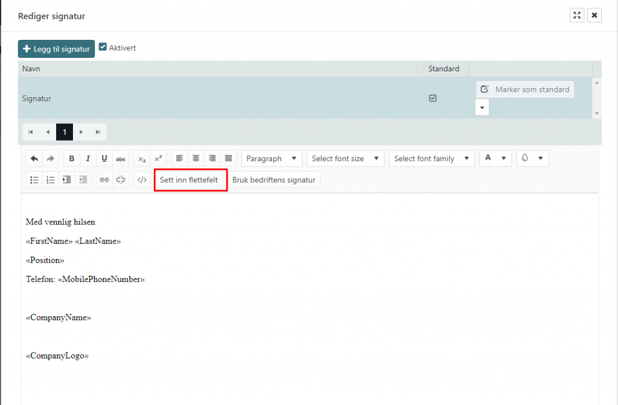Uncheck the Aktivert checkbox
Screen dimensions: 618x405
[x=103, y=47]
